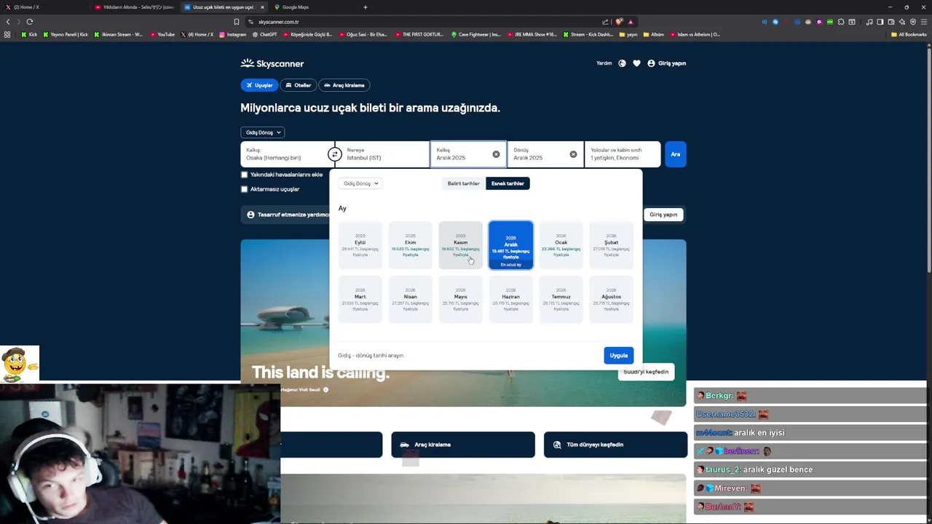
Task: Choose Haziran 2026 month tile
Action: point(510,299)
